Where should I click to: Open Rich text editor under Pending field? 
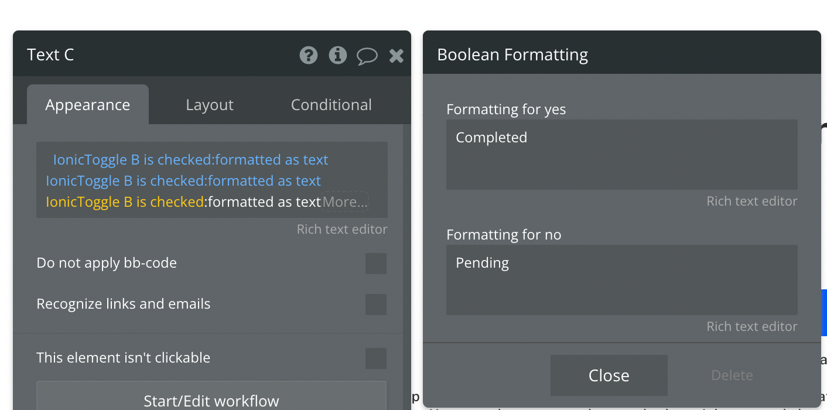pyautogui.click(x=752, y=326)
